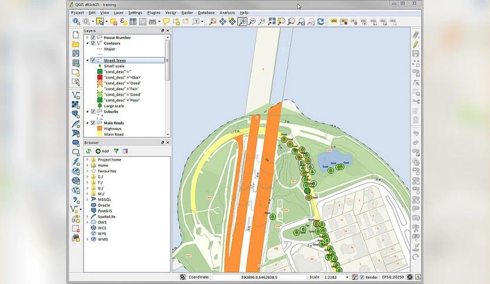Screen dimensions: 490x284
Task: Open the Analysis menu
Action: click(227, 12)
